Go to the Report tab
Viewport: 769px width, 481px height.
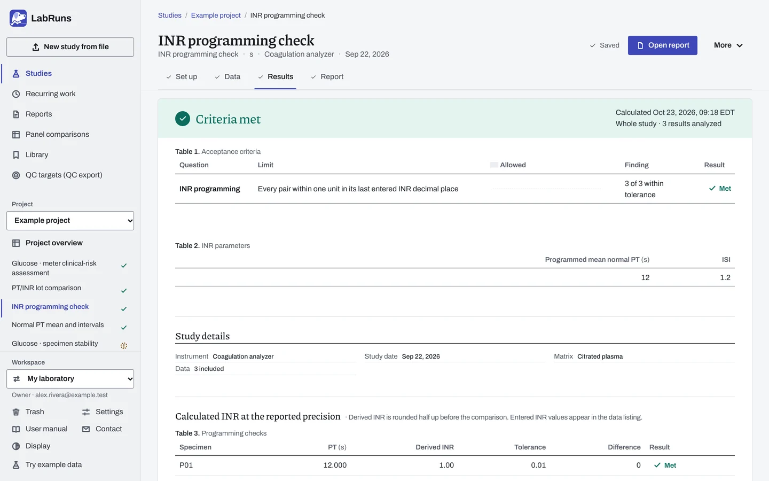(x=327, y=77)
